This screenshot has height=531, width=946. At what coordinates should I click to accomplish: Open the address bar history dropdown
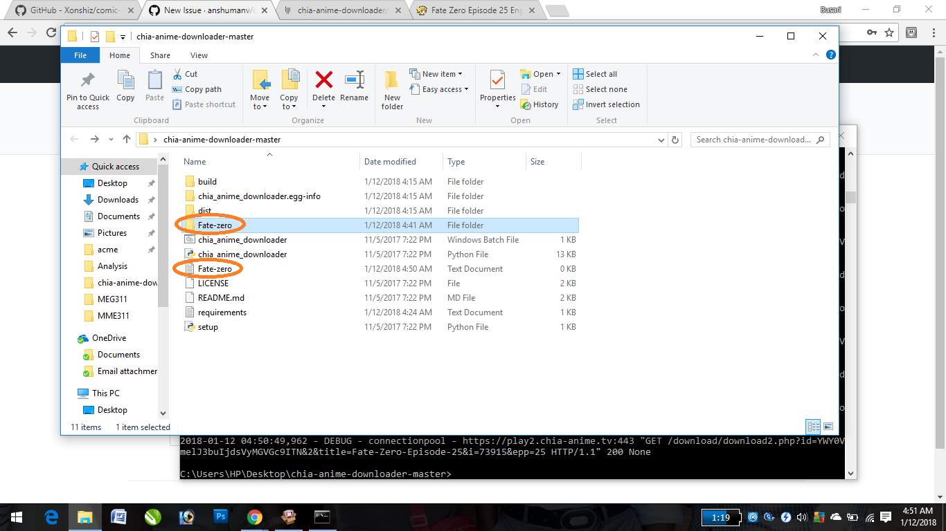click(x=661, y=139)
